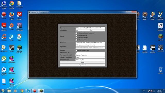
Task: Open the Minecraft desktop icon below Need For Speed
Action: click(x=161, y=37)
